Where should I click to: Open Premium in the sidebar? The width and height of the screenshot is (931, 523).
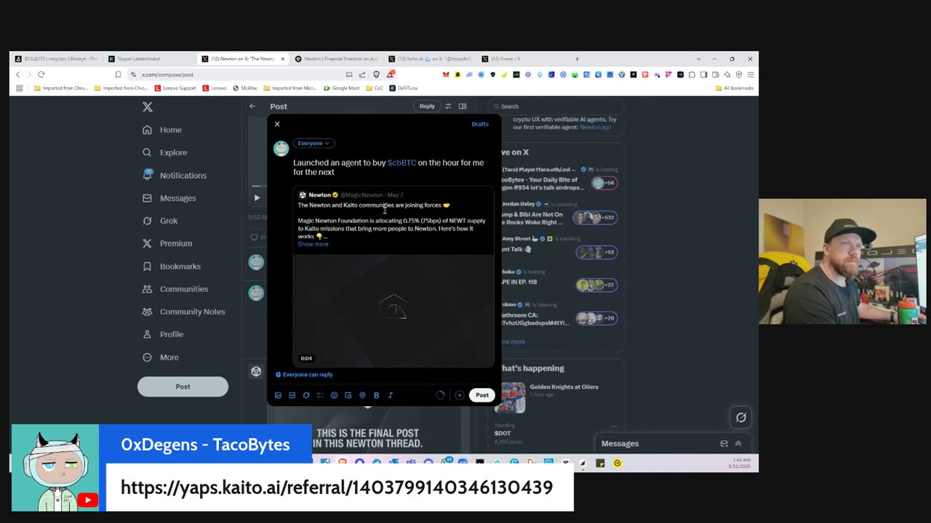click(167, 243)
